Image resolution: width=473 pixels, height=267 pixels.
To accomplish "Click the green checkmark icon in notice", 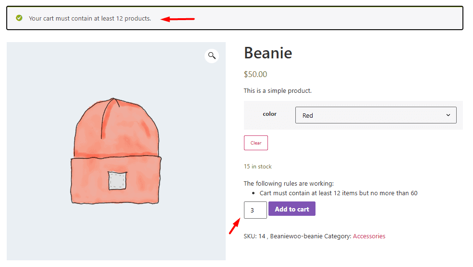I will [x=19, y=18].
